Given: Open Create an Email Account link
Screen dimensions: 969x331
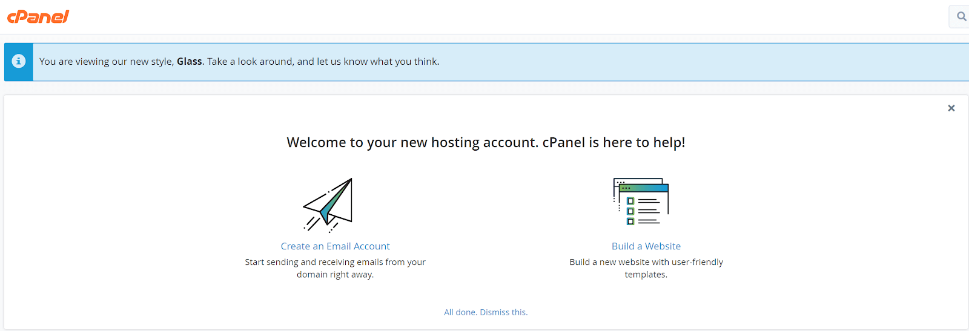Looking at the screenshot, I should pos(335,246).
